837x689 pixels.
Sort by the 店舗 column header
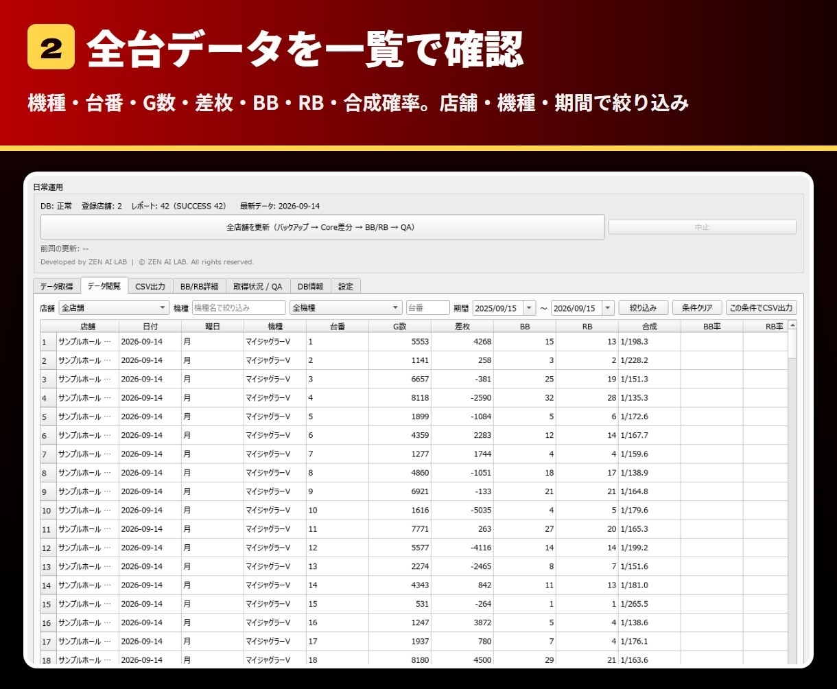pyautogui.click(x=88, y=327)
